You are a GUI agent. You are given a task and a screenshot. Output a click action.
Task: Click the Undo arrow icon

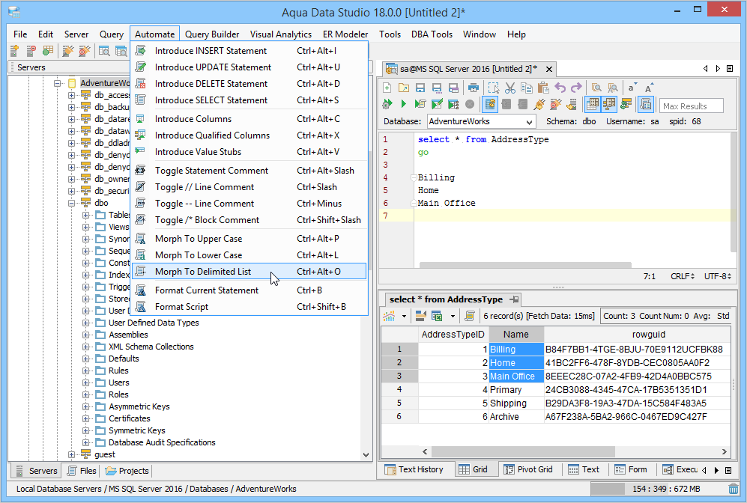point(560,88)
